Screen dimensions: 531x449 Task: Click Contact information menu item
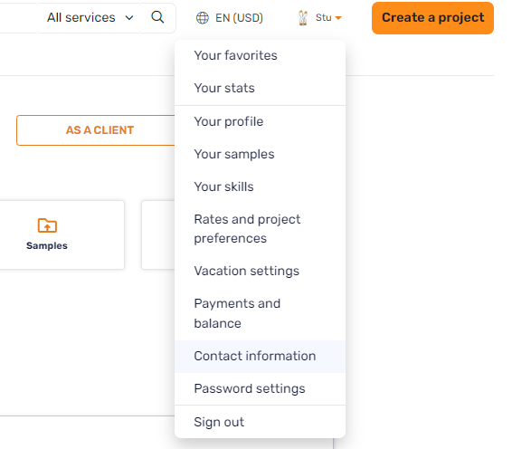click(261, 356)
